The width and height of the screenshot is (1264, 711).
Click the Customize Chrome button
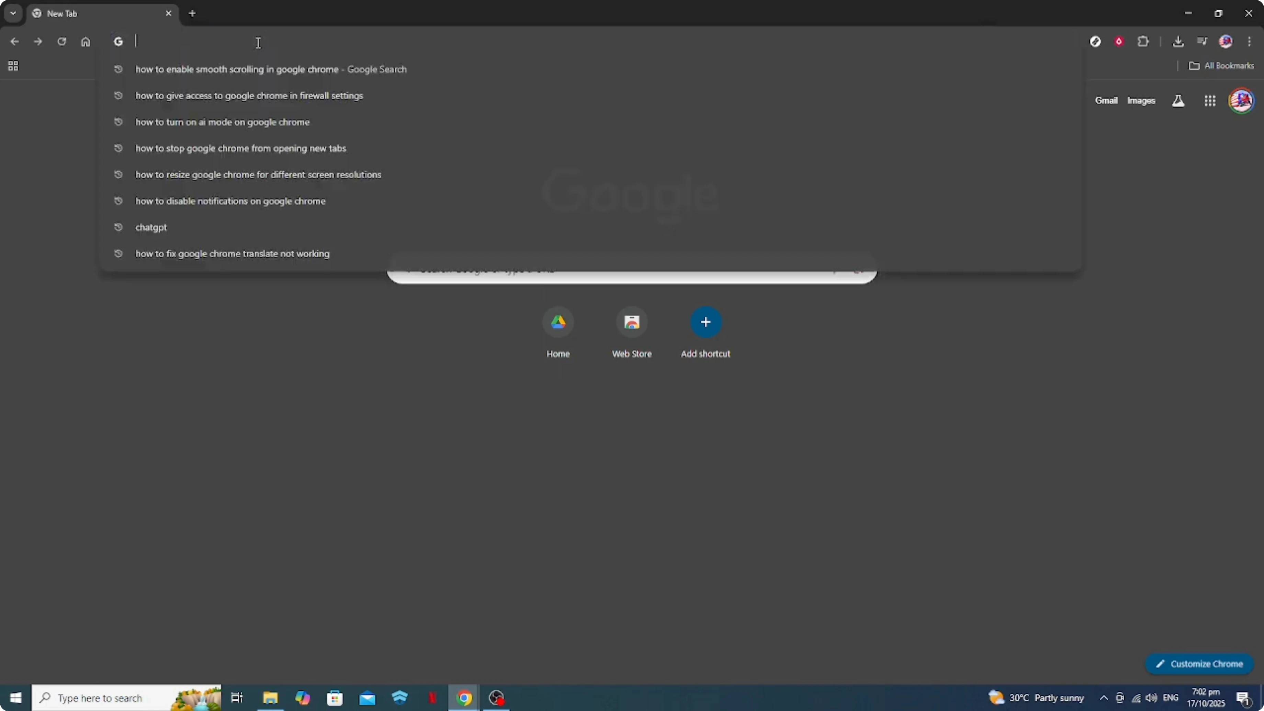pyautogui.click(x=1199, y=663)
